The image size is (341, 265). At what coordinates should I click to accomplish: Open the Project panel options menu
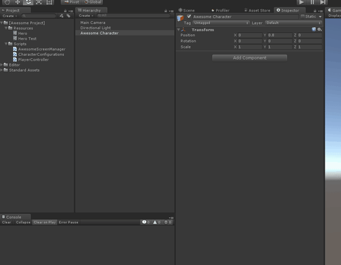71,11
